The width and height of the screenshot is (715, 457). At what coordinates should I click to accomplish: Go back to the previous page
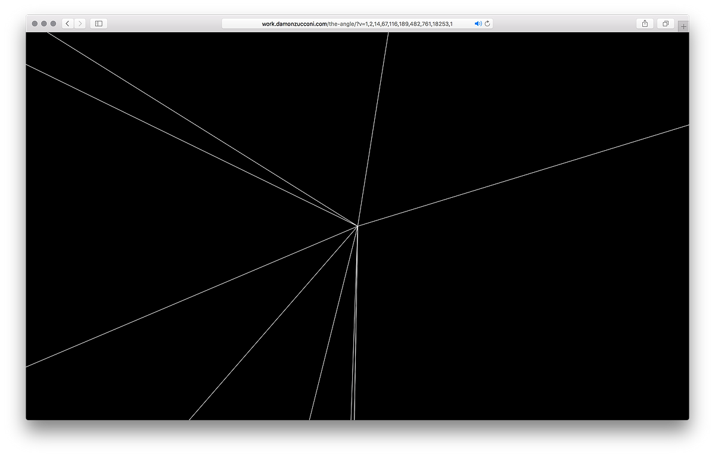tap(68, 24)
